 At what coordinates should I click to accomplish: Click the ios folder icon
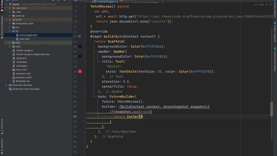13,27
